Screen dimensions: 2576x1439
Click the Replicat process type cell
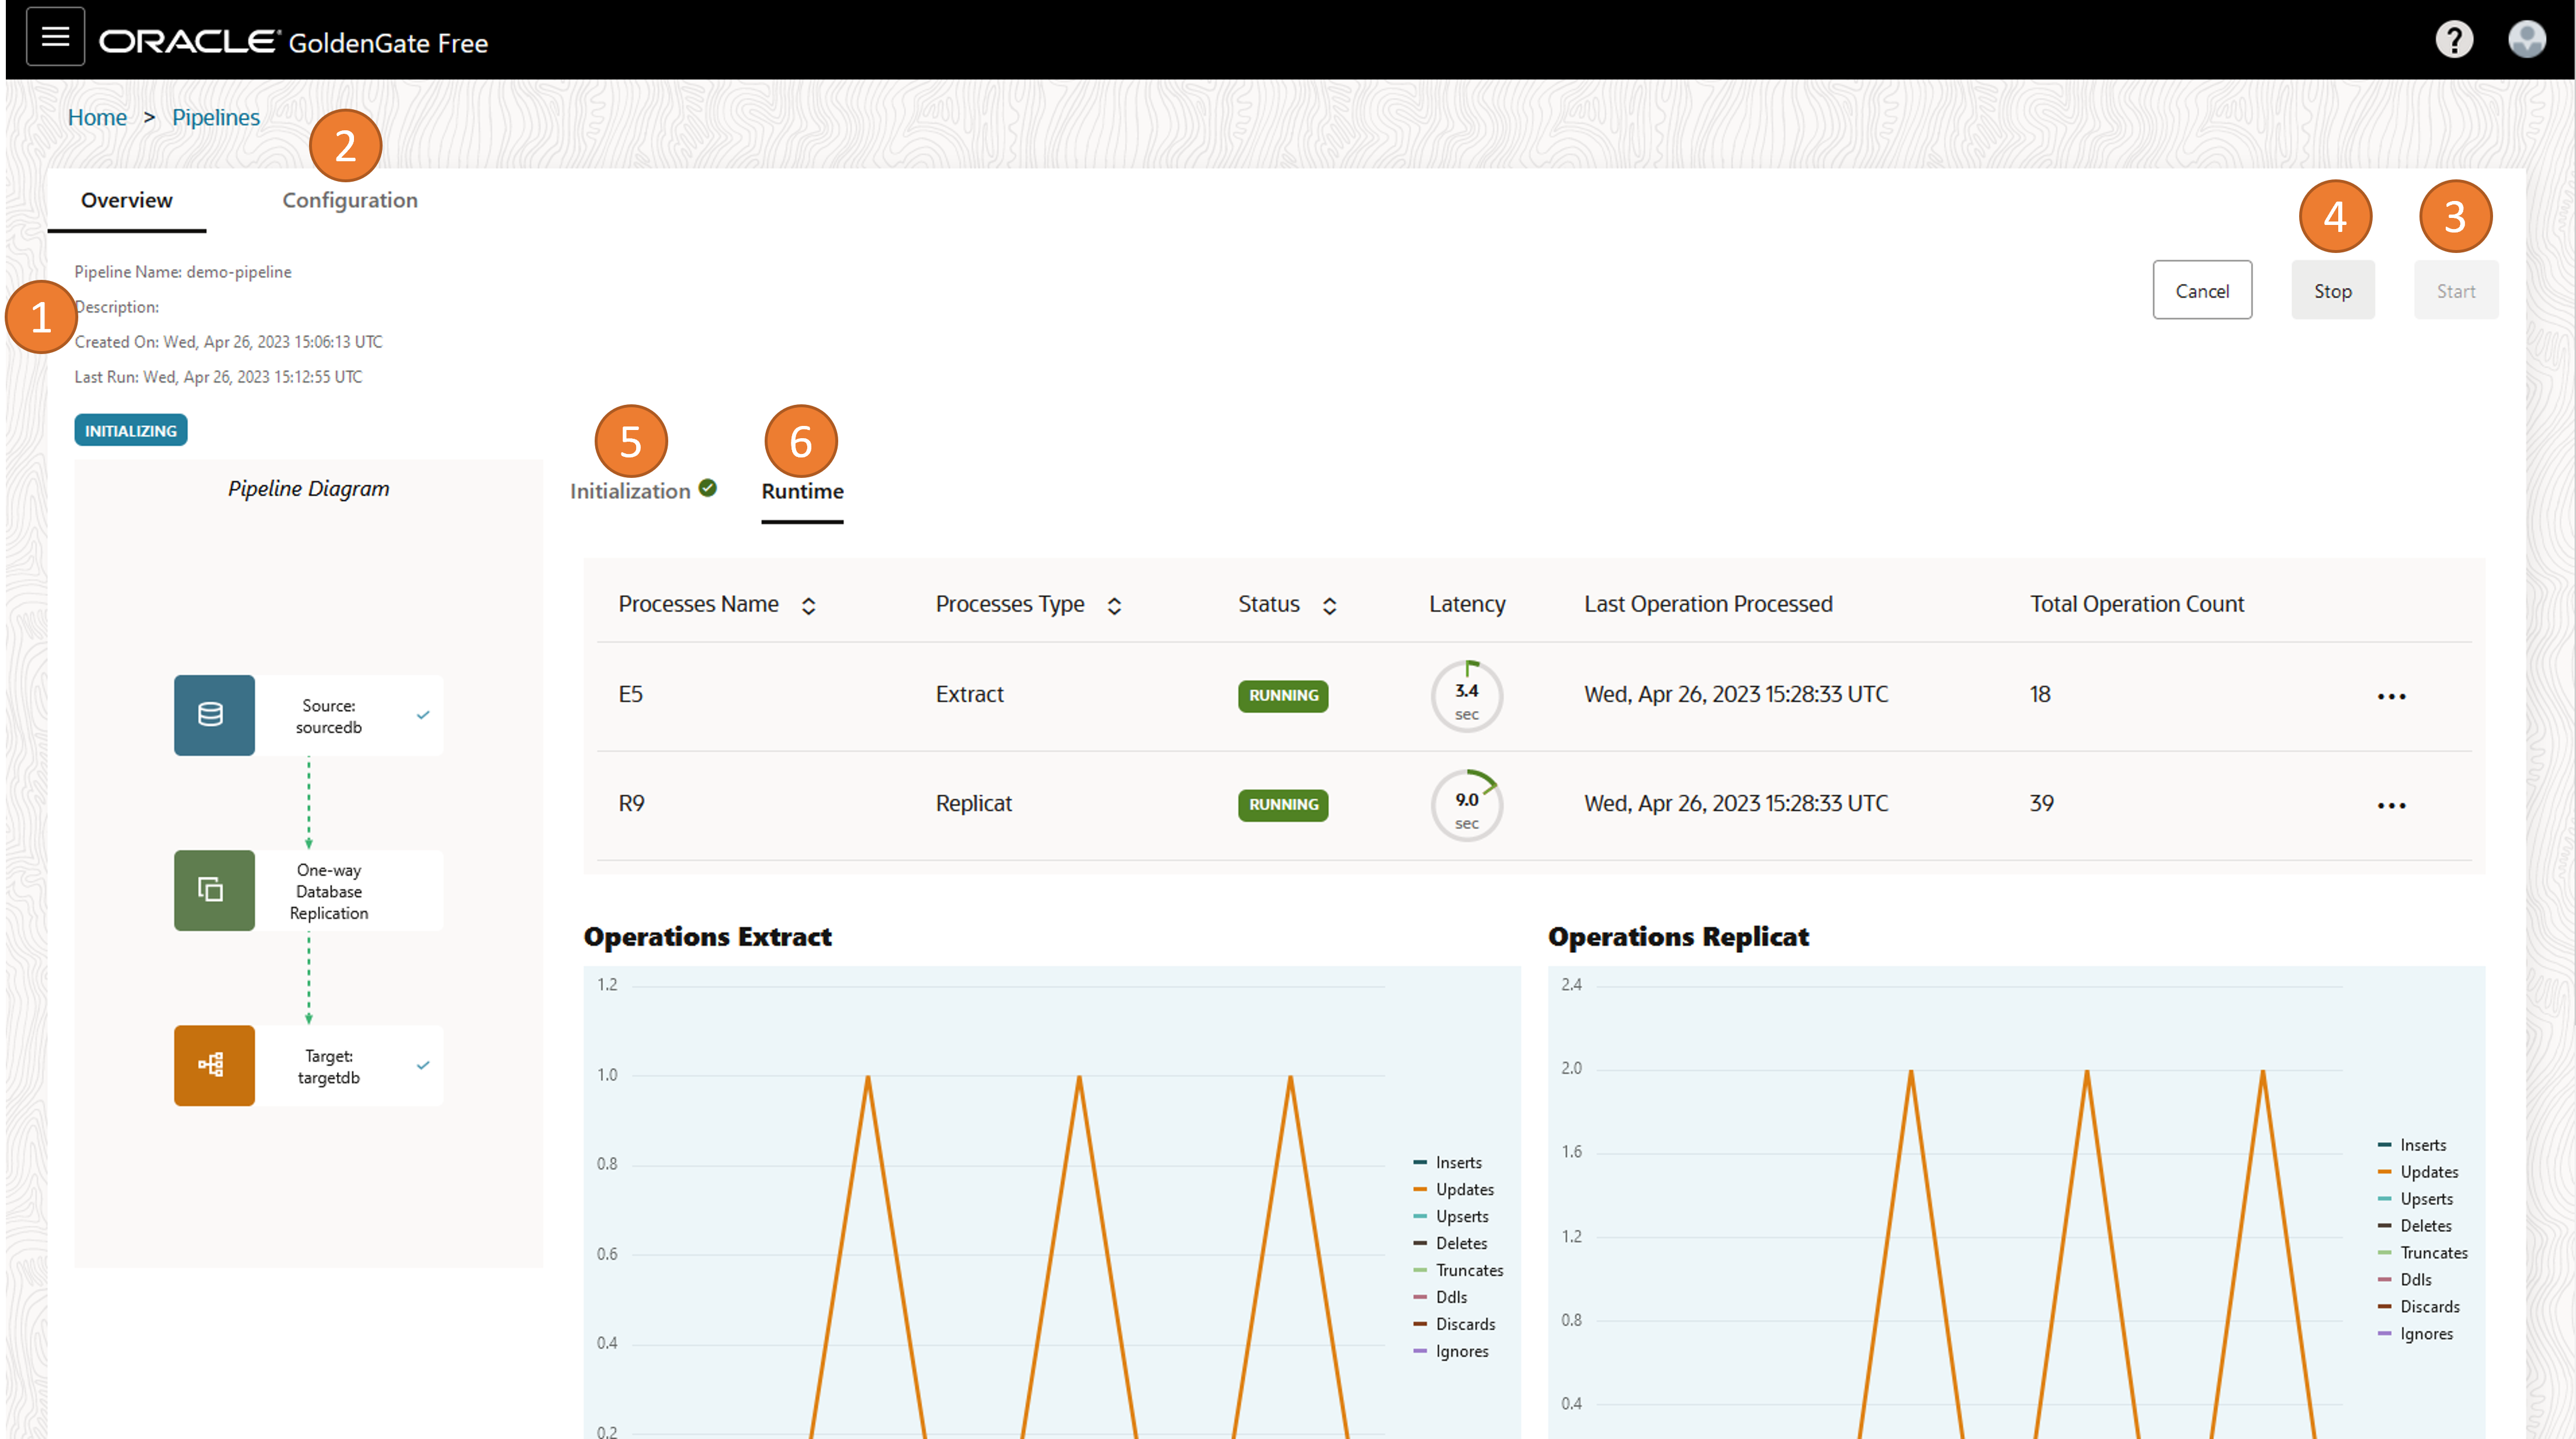973,803
